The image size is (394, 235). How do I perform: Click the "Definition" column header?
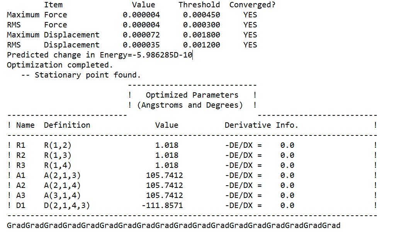click(67, 125)
